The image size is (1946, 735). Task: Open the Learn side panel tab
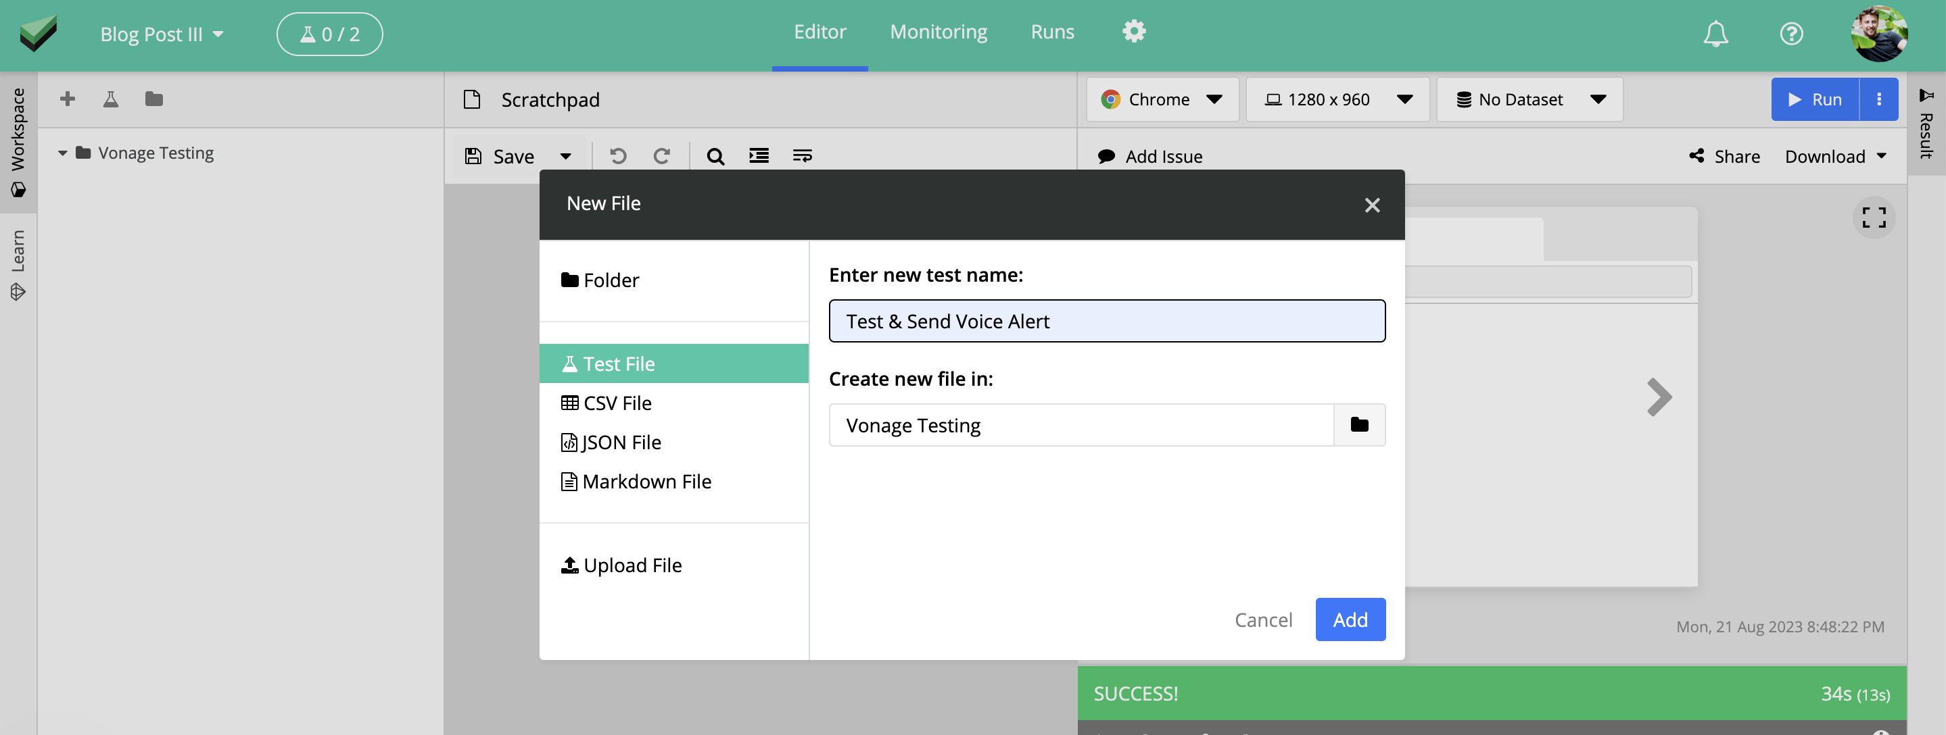coord(18,265)
